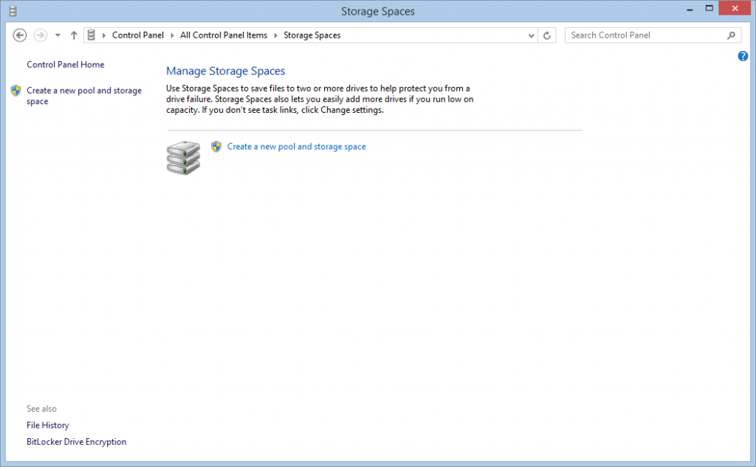
Task: Click the shield icon beside the create link
Action: pyautogui.click(x=216, y=146)
